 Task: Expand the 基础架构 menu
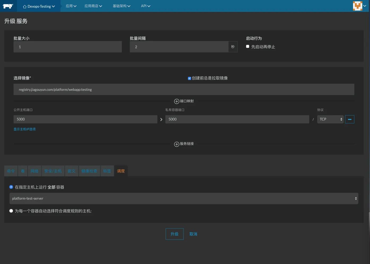click(x=122, y=6)
